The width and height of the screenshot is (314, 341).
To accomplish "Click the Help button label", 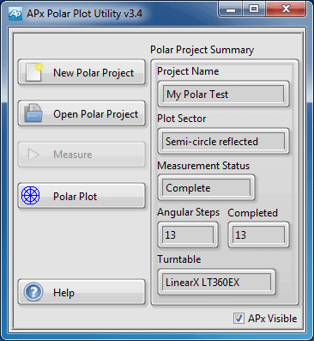I will pos(63,293).
